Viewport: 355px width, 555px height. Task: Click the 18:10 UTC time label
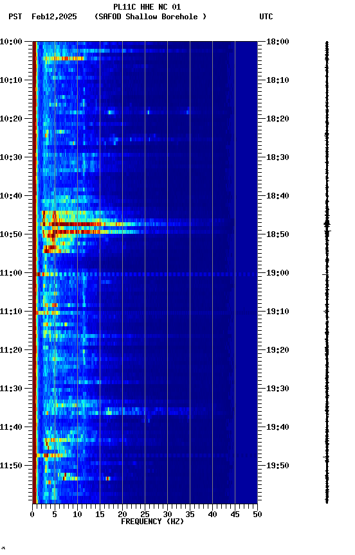tap(278, 80)
